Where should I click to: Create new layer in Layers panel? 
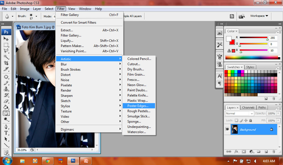(x=266, y=152)
